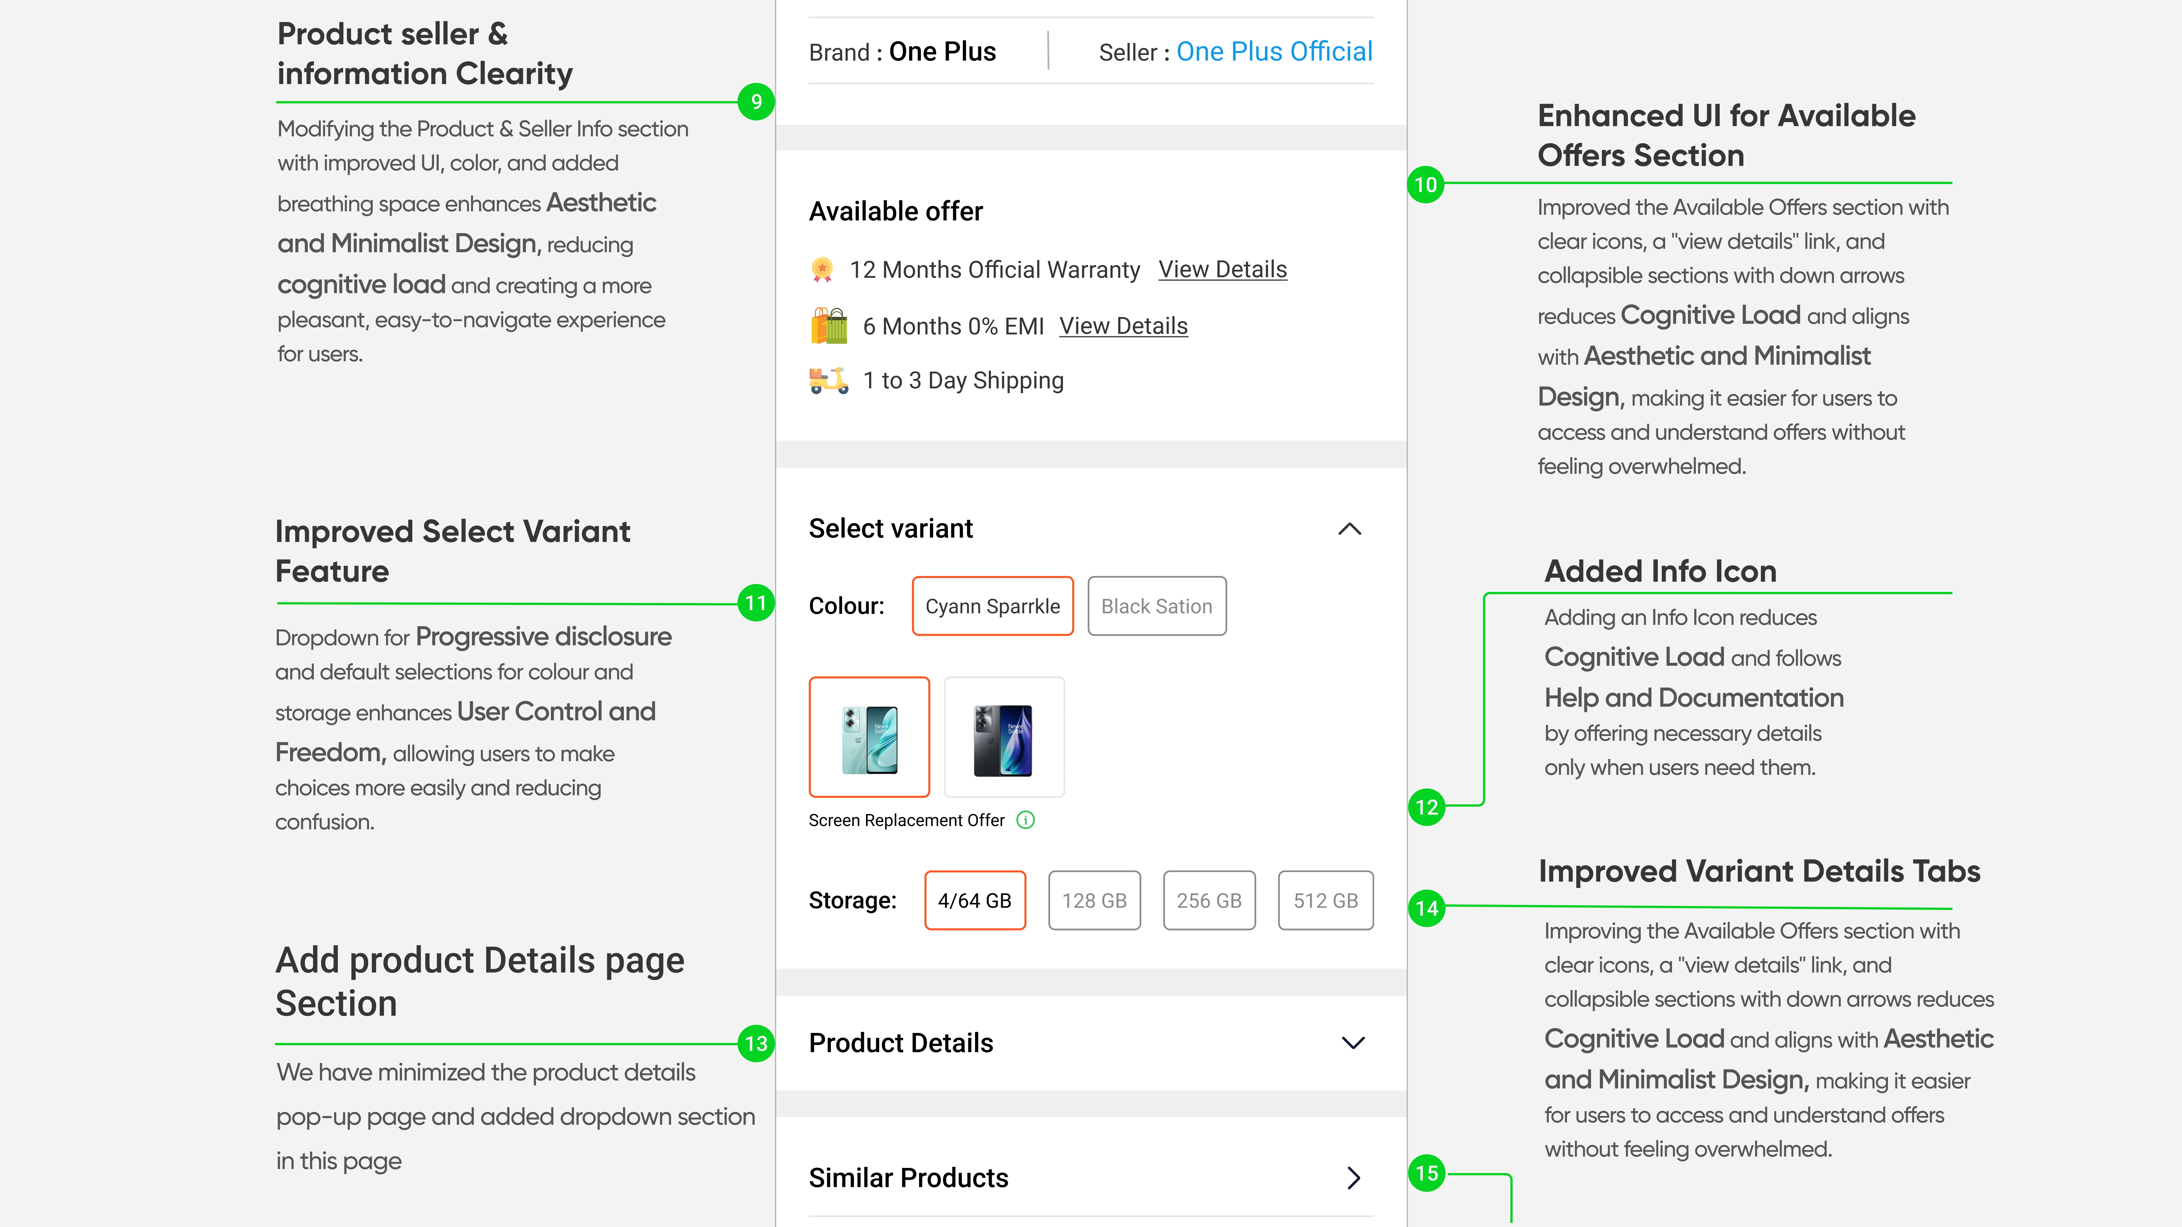The width and height of the screenshot is (2182, 1227).
Task: Open View Details for 12 Months Warranty
Action: coord(1222,269)
